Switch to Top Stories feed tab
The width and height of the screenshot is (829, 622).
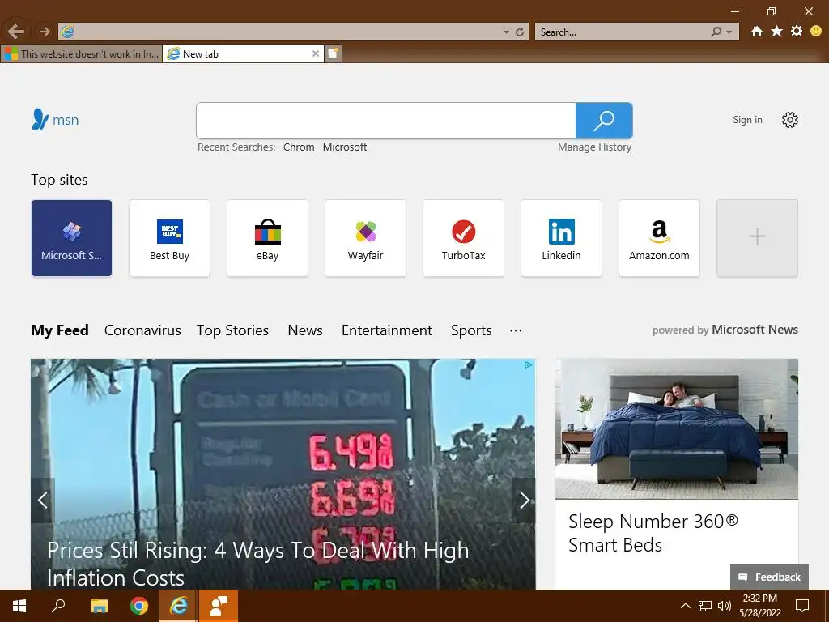tap(232, 330)
